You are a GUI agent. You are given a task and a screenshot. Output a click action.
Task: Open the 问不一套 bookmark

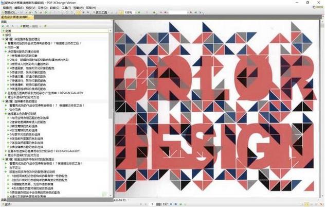click(x=14, y=47)
